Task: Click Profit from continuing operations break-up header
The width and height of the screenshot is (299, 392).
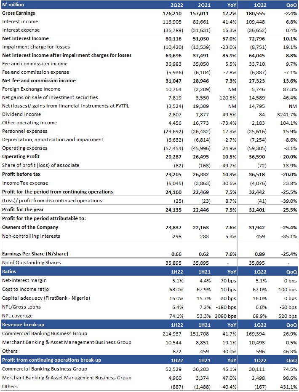Action: pyautogui.click(x=51, y=360)
